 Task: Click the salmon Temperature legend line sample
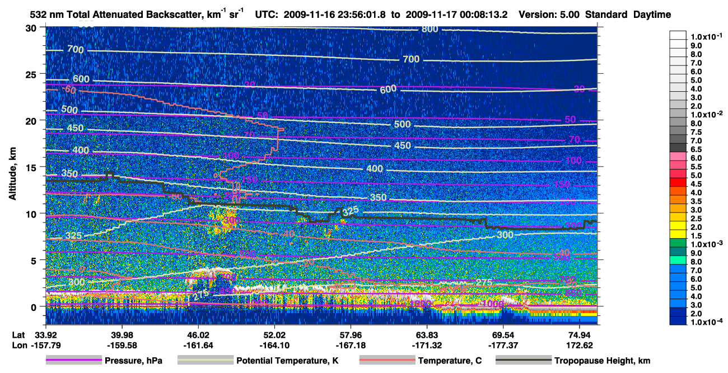tap(386, 361)
